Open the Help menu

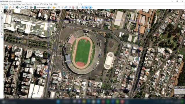51,4
